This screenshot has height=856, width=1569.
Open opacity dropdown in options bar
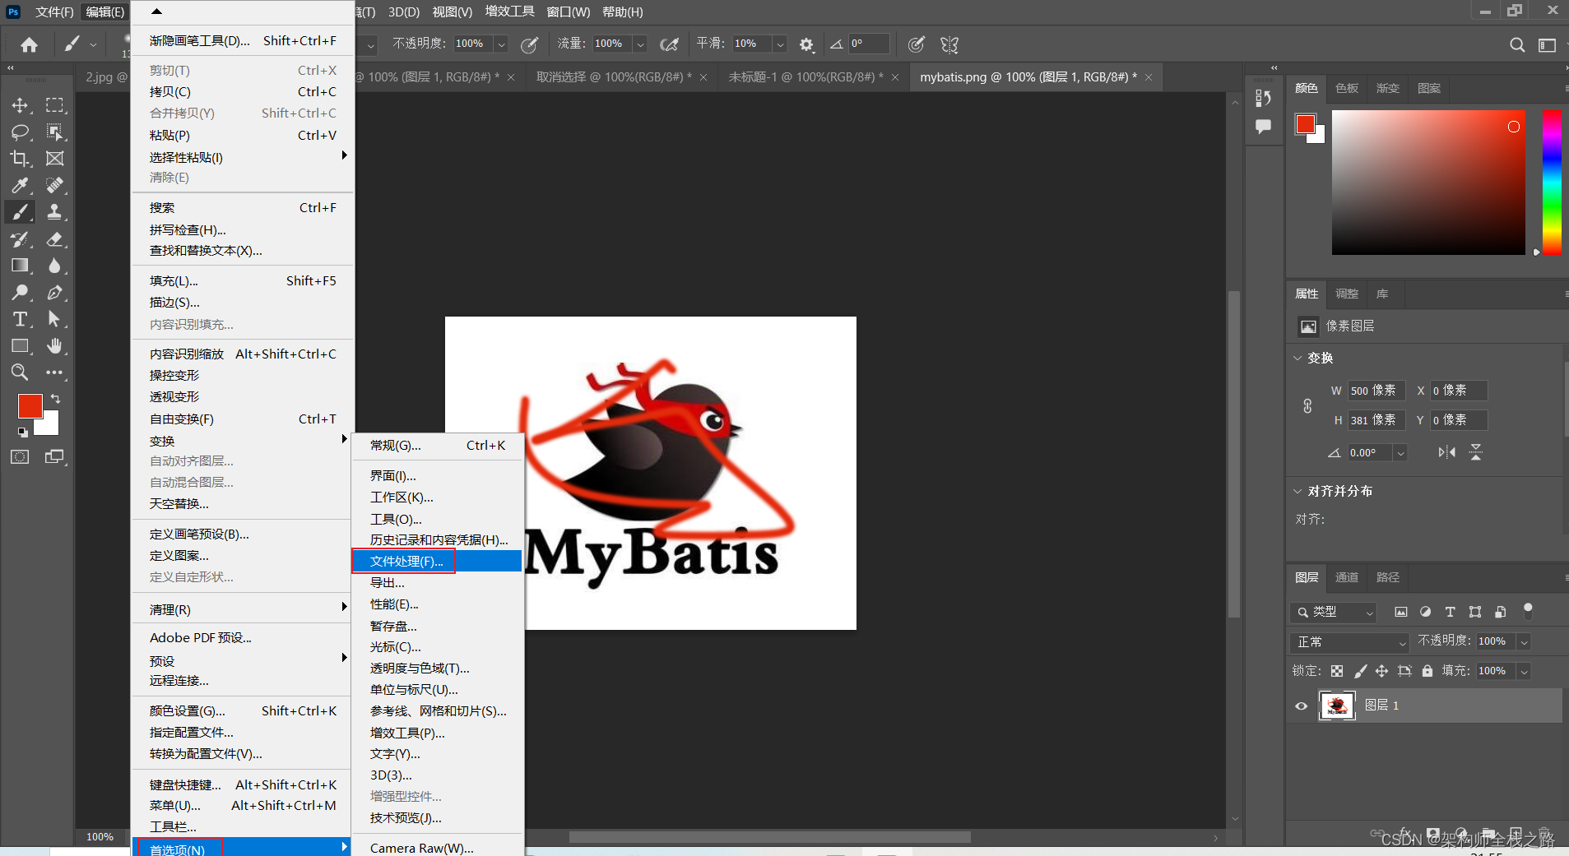tap(500, 44)
